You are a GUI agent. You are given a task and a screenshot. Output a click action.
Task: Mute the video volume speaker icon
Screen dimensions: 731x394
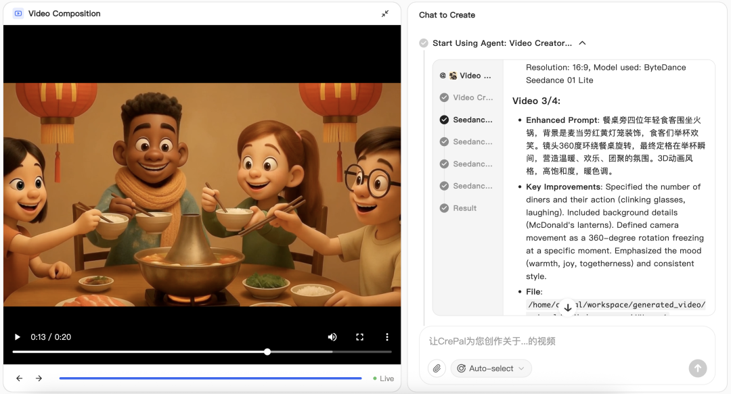coord(332,337)
